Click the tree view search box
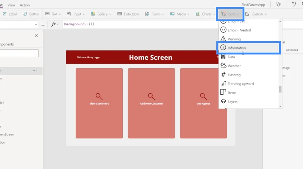The height and width of the screenshot is (169, 303). tap(19, 53)
